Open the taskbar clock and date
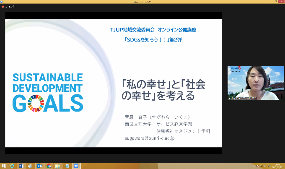The width and height of the screenshot is (285, 169). [277, 166]
